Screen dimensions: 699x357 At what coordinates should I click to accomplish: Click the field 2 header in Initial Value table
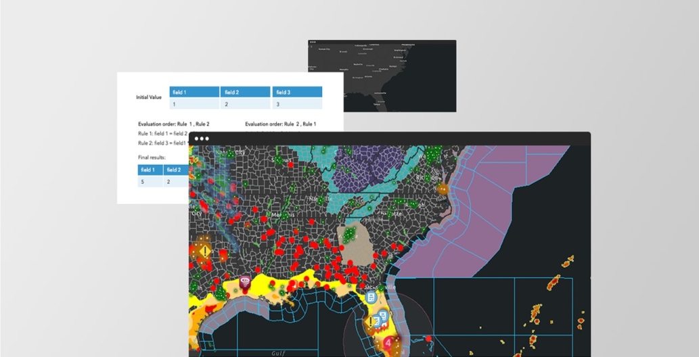pos(246,92)
